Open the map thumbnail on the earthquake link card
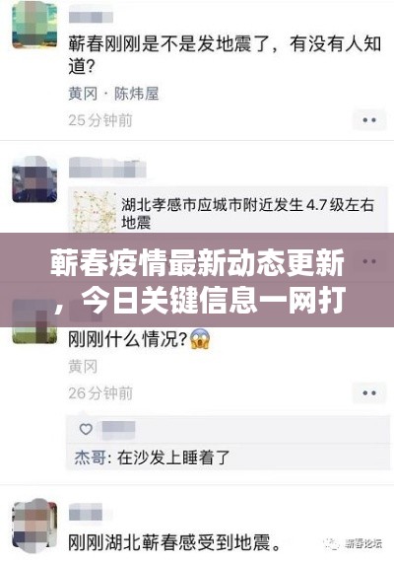Screen dimensions: 394x561 pos(94,213)
